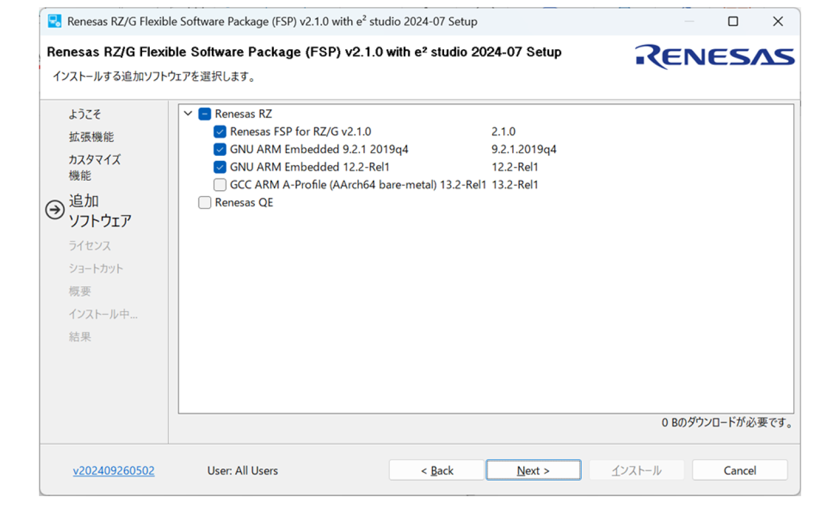Click the Renesas RZ tree label
This screenshot has height=505, width=813.
coord(243,114)
